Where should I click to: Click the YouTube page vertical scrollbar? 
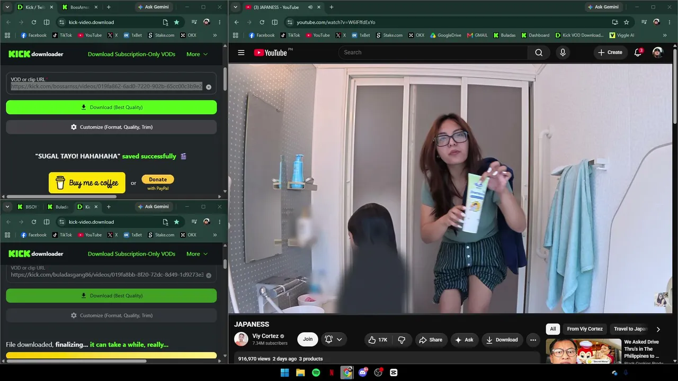pyautogui.click(x=675, y=87)
